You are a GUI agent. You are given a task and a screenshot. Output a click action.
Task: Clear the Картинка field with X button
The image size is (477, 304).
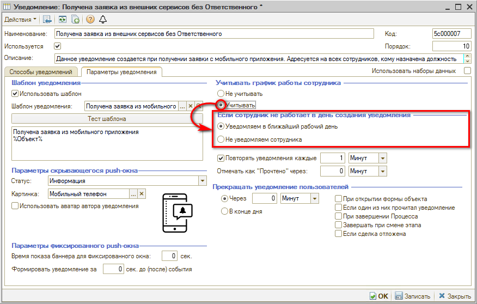point(142,193)
